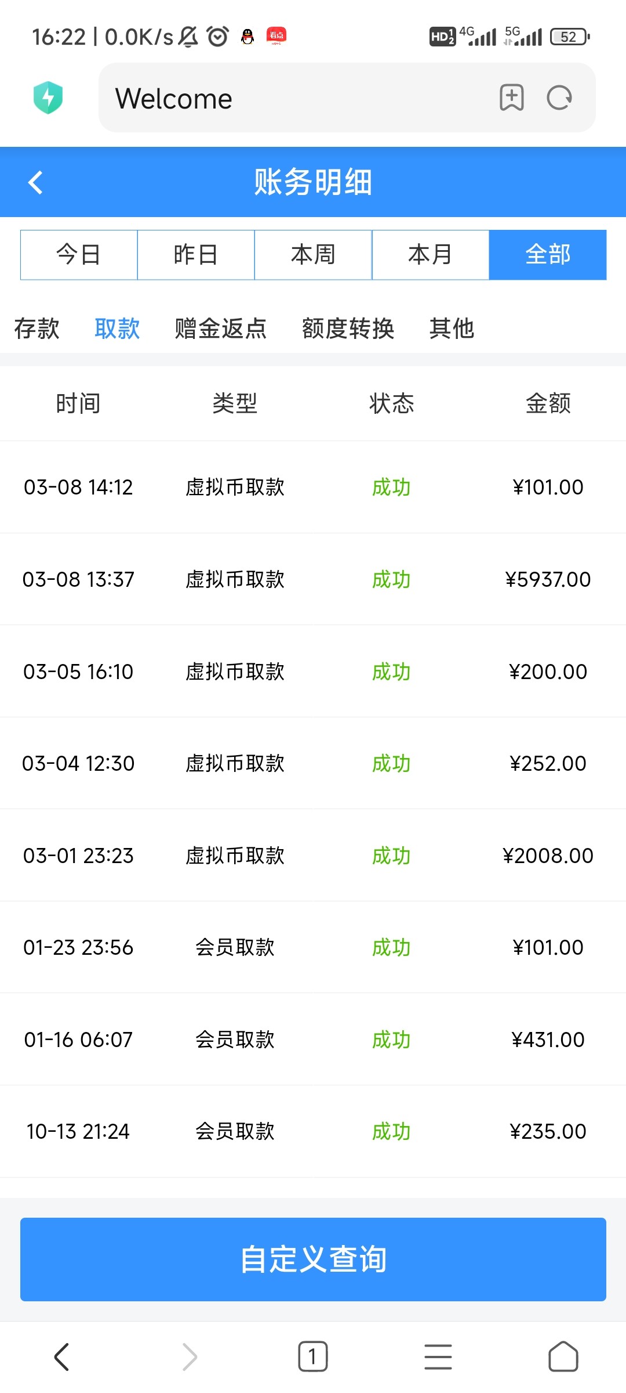Screen dimensions: 626x1393
Task: Choose the 本周 date filter
Action: point(313,255)
